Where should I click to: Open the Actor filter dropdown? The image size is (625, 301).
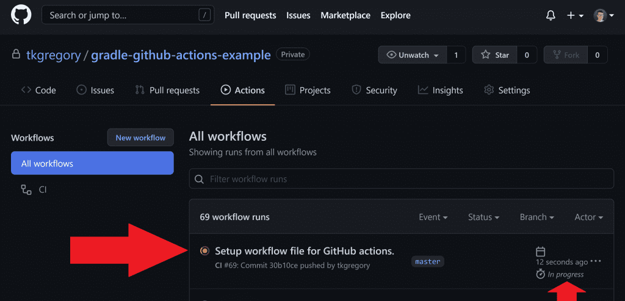point(588,217)
